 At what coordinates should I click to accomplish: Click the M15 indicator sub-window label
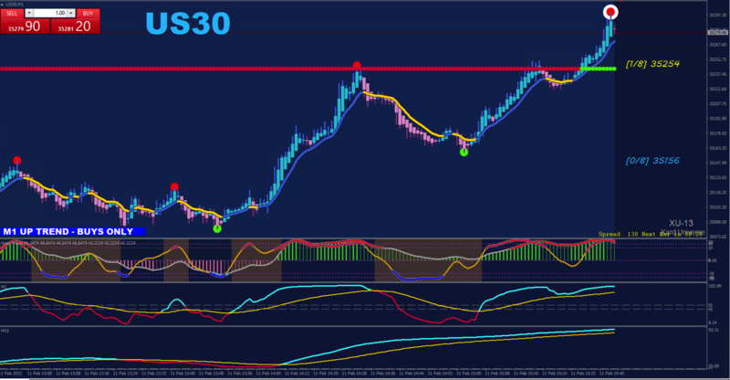click(5, 331)
